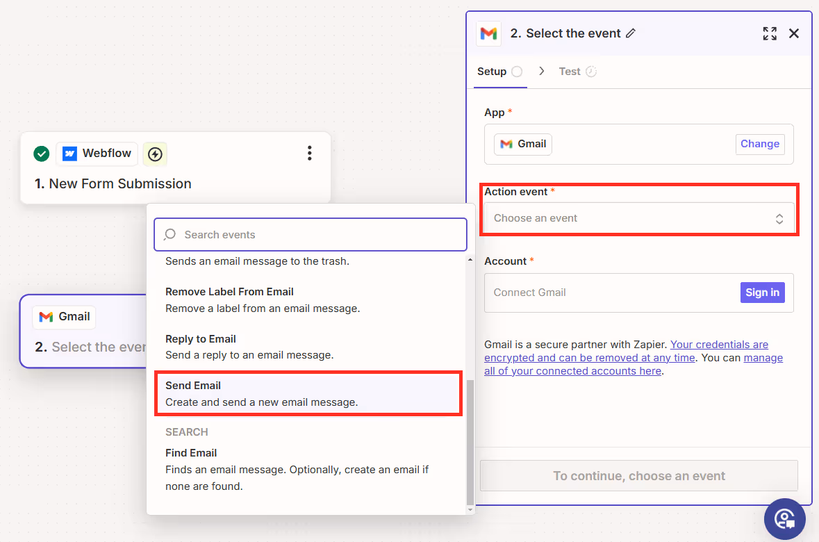This screenshot has height=542, width=819.
Task: Close the step setup panel
Action: (x=794, y=33)
